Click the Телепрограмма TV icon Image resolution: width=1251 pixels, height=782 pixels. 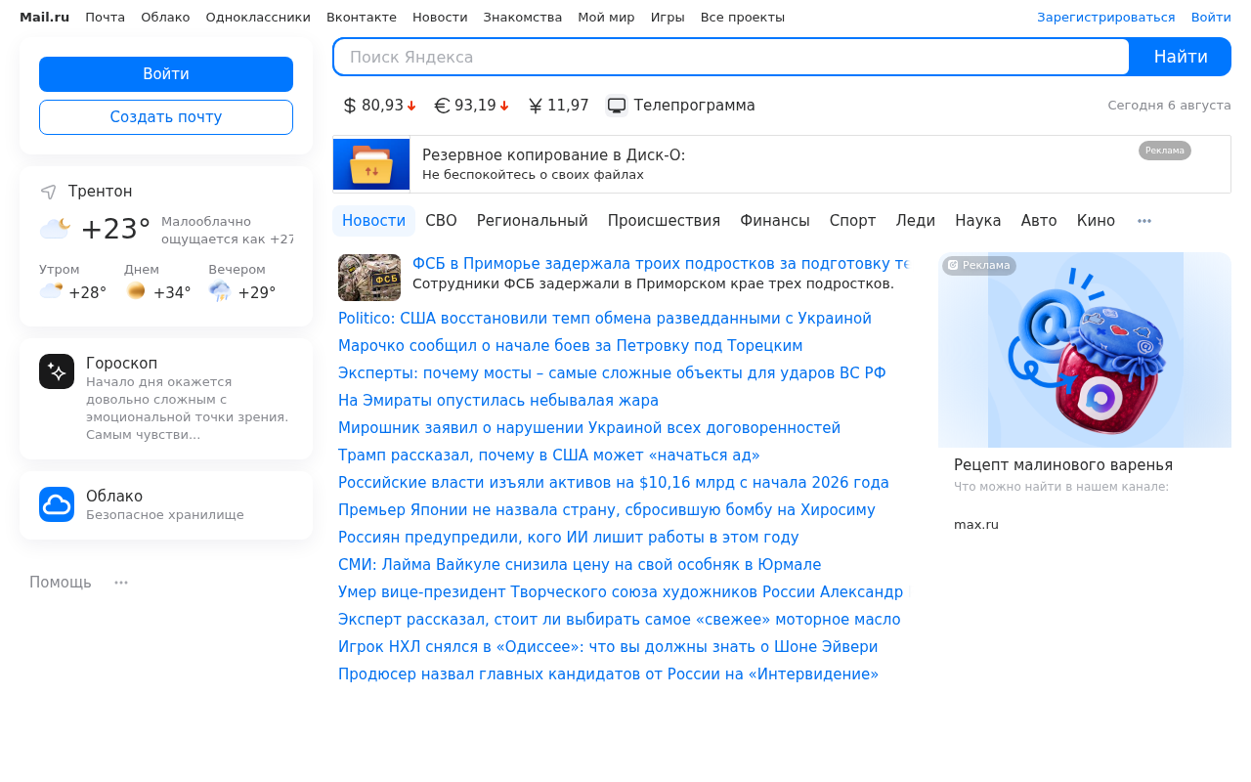pyautogui.click(x=617, y=106)
